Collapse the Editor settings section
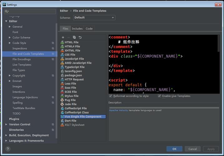This screenshot has height=156, width=224. coord(7,21)
